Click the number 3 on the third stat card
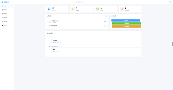The height and width of the screenshot is (90, 173). click(x=101, y=8)
